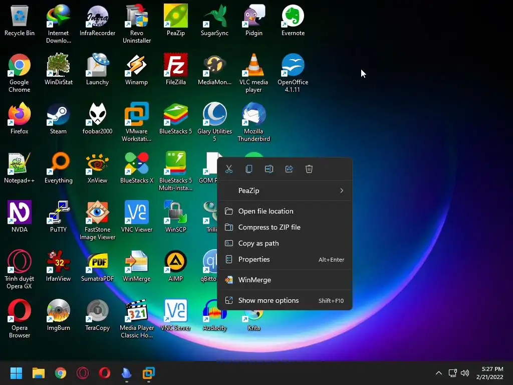This screenshot has width=513, height=385.
Task: Click Show more options
Action: (x=285, y=301)
